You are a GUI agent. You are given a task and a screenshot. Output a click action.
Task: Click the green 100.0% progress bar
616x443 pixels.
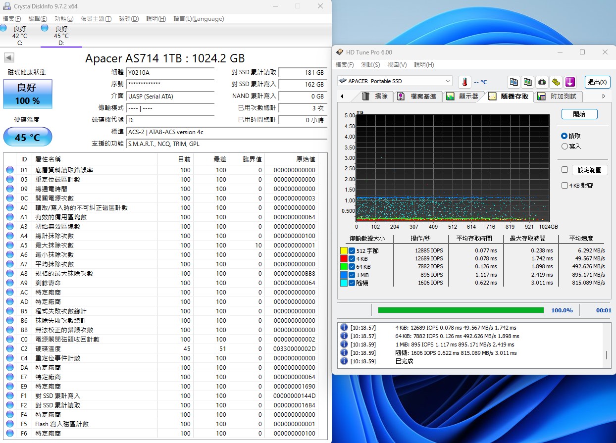point(460,310)
